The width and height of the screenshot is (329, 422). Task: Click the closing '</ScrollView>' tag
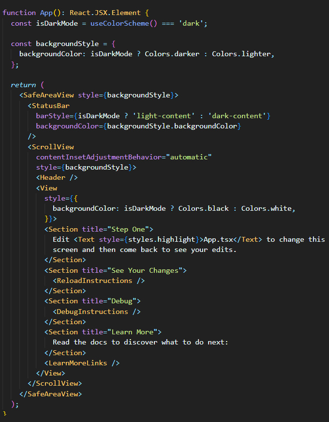click(x=55, y=384)
